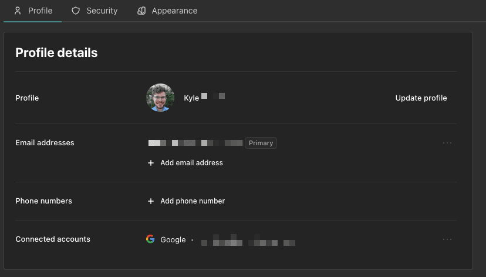This screenshot has height=277, width=486.
Task: Click the Google logo icon
Action: click(x=150, y=239)
